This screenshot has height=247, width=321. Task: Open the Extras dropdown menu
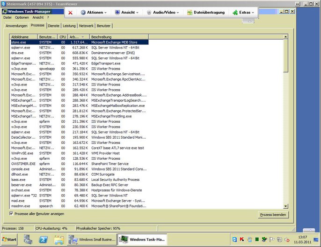(243, 13)
